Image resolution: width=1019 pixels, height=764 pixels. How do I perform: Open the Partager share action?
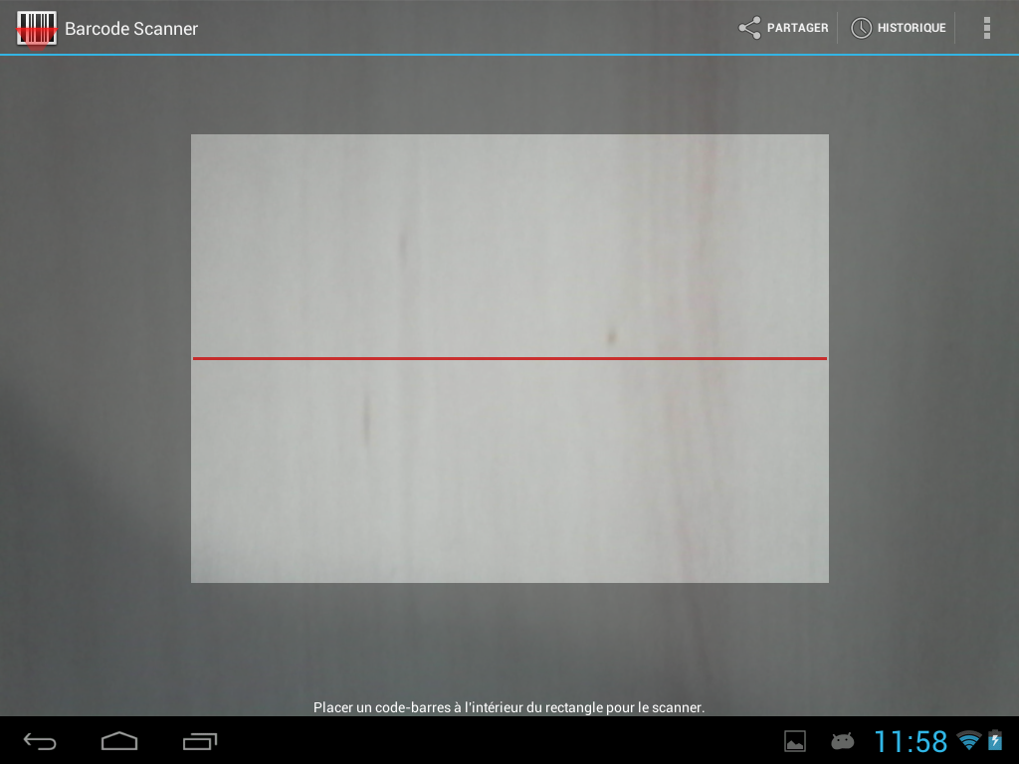(784, 28)
